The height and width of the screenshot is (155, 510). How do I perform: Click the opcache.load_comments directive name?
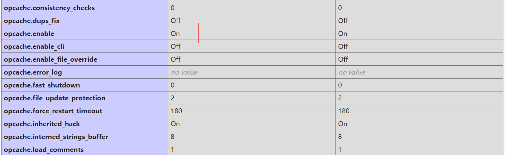44,150
